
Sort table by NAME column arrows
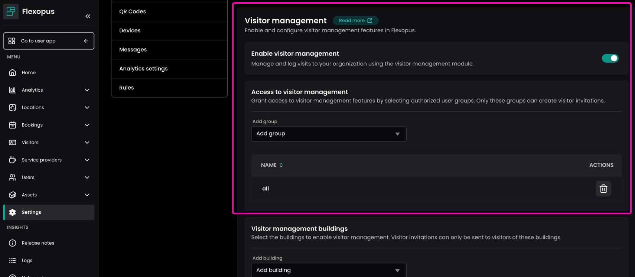click(x=281, y=165)
